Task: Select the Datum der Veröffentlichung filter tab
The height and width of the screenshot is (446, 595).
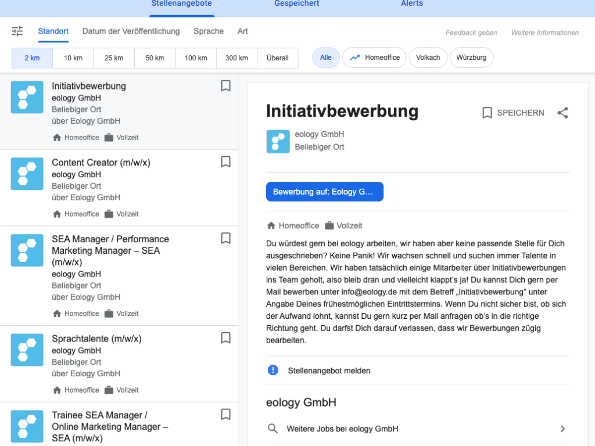Action: click(x=131, y=31)
